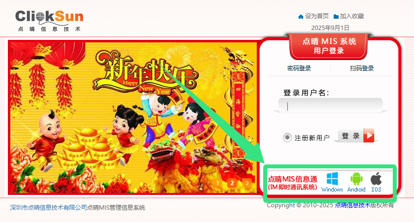Click the 加入收藏 link text
The width and height of the screenshot is (414, 222).
352,16
